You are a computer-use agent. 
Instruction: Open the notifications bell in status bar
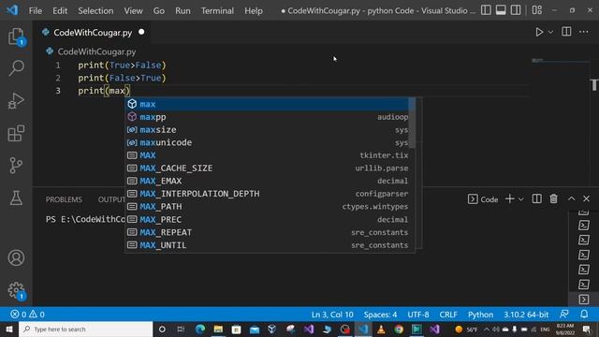pos(584,315)
